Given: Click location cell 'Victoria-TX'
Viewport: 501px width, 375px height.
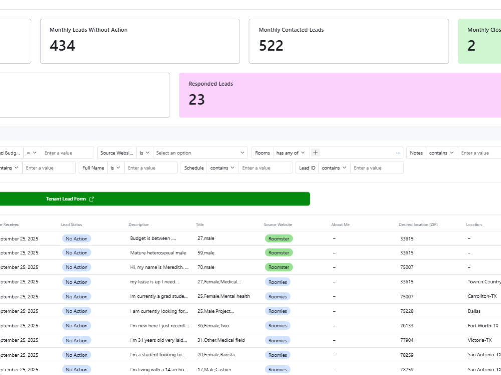Looking at the screenshot, I should [x=479, y=340].
